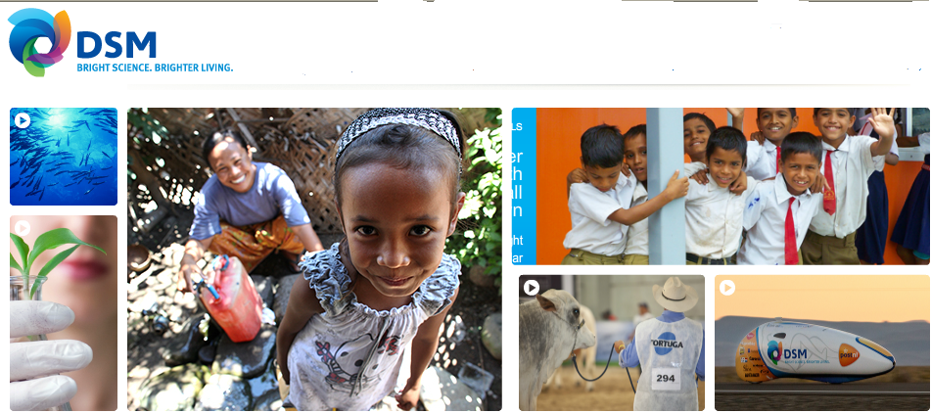Click the 294 number bib on handler
This screenshot has height=413, width=931.
[666, 379]
